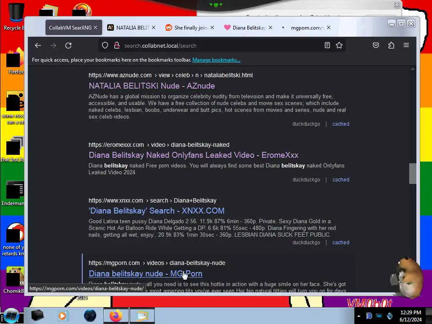The height and width of the screenshot is (324, 432).
Task: Open the volume speaker tray icon
Action: 389,316
